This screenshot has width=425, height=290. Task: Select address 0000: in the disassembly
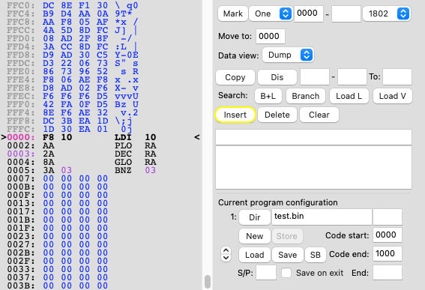tap(21, 137)
